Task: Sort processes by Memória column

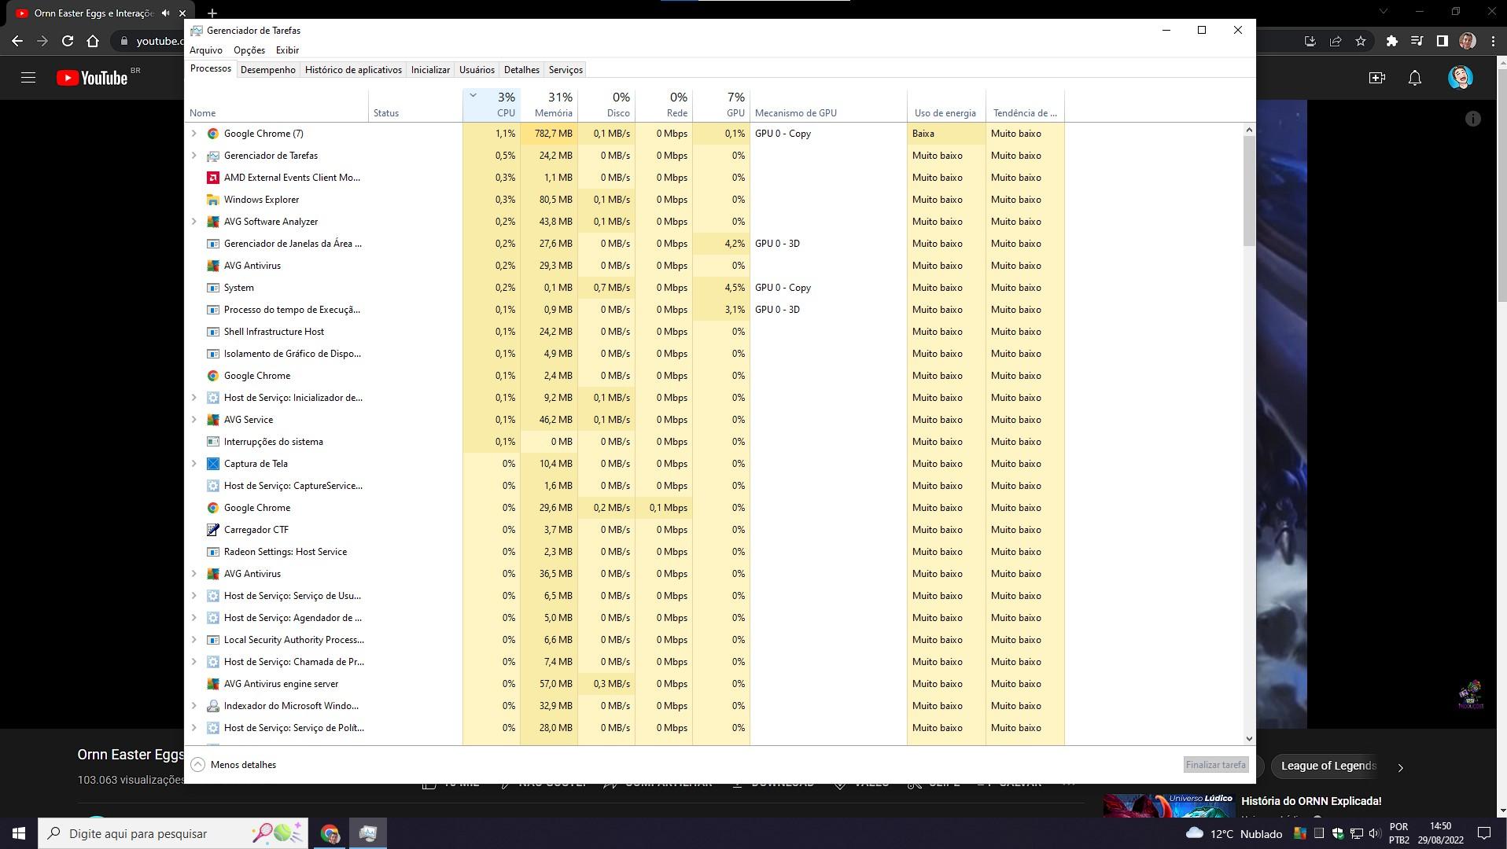Action: (x=549, y=105)
